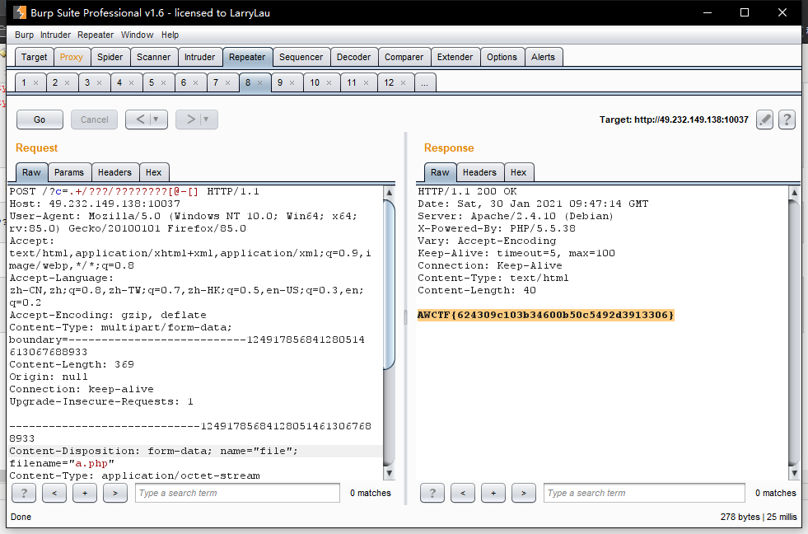Click request scrollbar down arrow
This screenshot has height=534, width=808.
click(389, 473)
